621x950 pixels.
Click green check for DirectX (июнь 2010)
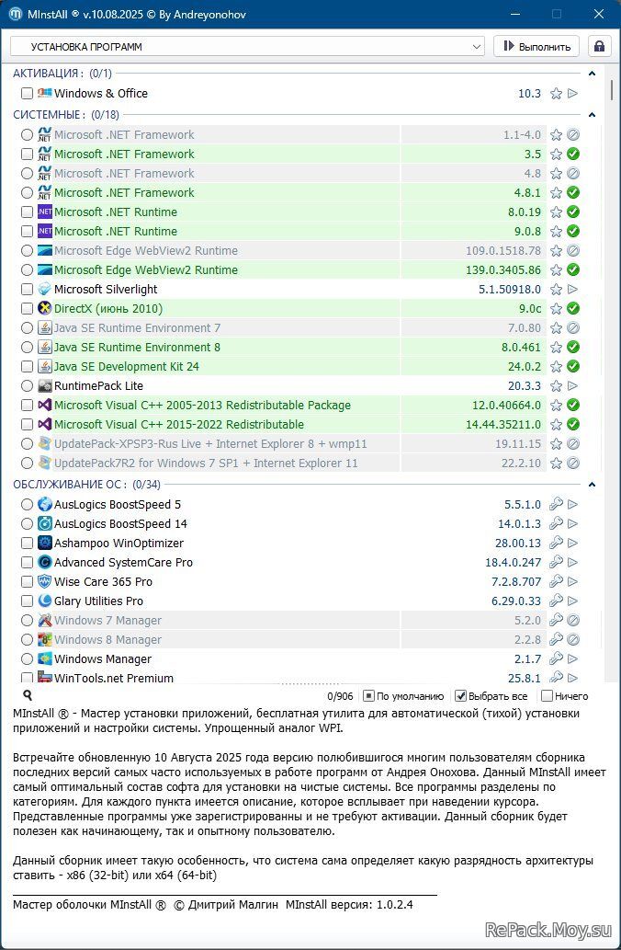click(573, 308)
